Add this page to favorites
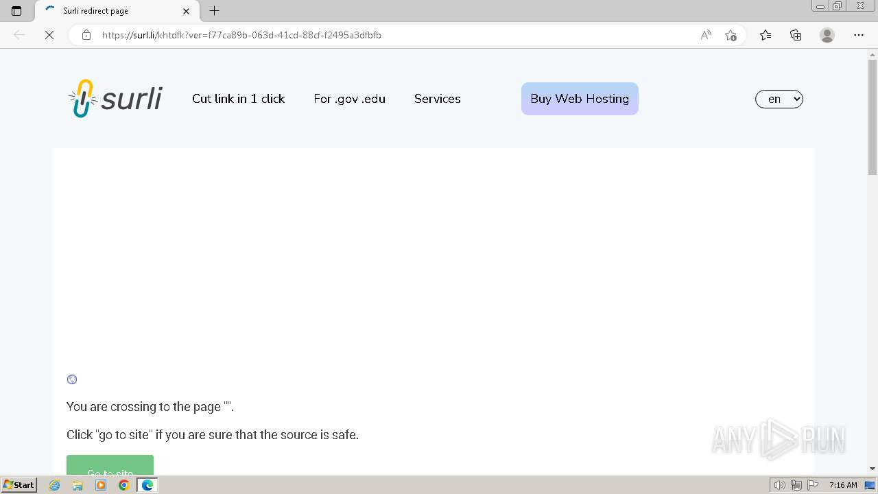Screen dimensions: 878x494 point(731,35)
